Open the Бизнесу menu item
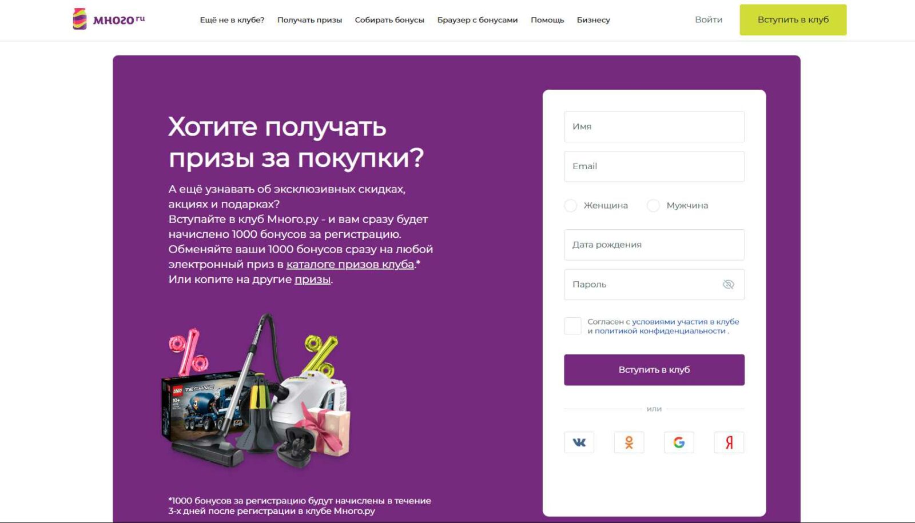The height and width of the screenshot is (523, 915). 593,20
